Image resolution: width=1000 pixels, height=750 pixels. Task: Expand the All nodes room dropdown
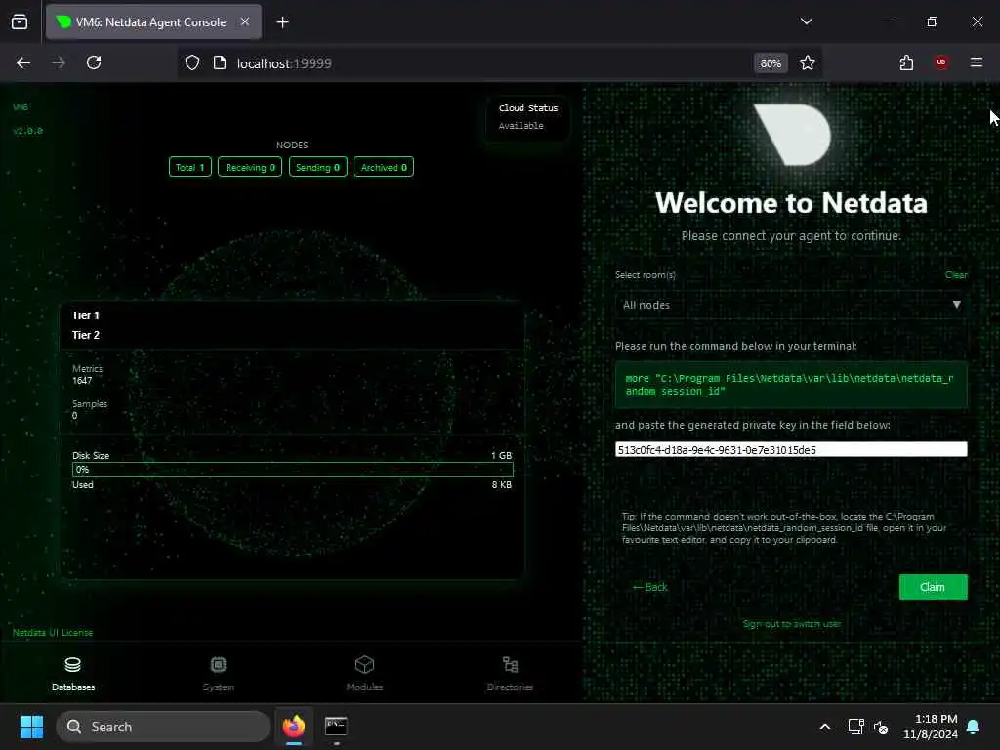pyautogui.click(x=791, y=305)
